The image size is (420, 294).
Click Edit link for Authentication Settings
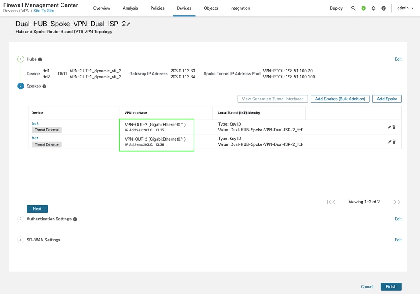click(398, 219)
